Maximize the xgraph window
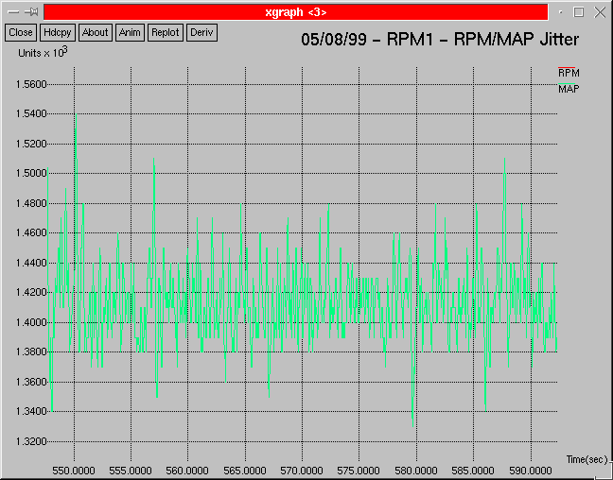The height and width of the screenshot is (480, 613). click(579, 12)
